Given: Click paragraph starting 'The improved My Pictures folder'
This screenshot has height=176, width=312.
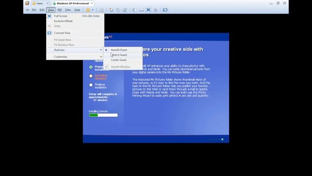Looking at the screenshot, I should (171, 88).
